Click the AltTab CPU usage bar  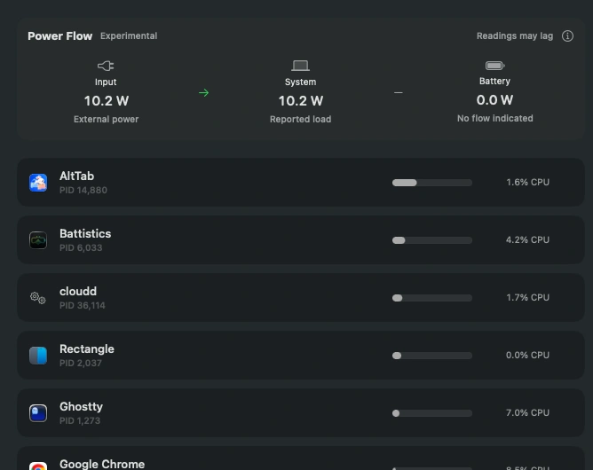pyautogui.click(x=432, y=183)
